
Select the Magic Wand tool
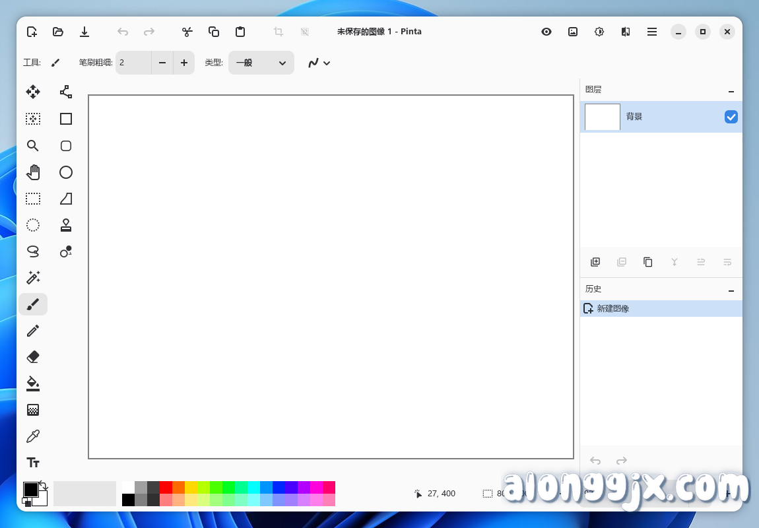(33, 278)
